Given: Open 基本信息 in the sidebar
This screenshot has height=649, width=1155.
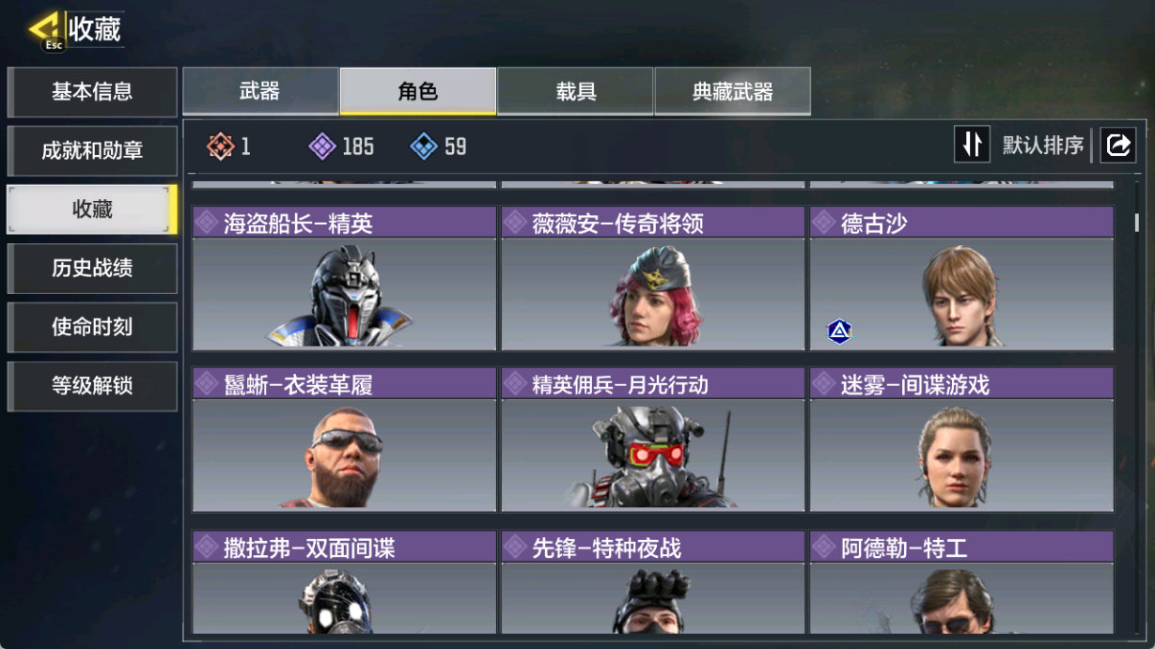Looking at the screenshot, I should [x=92, y=92].
